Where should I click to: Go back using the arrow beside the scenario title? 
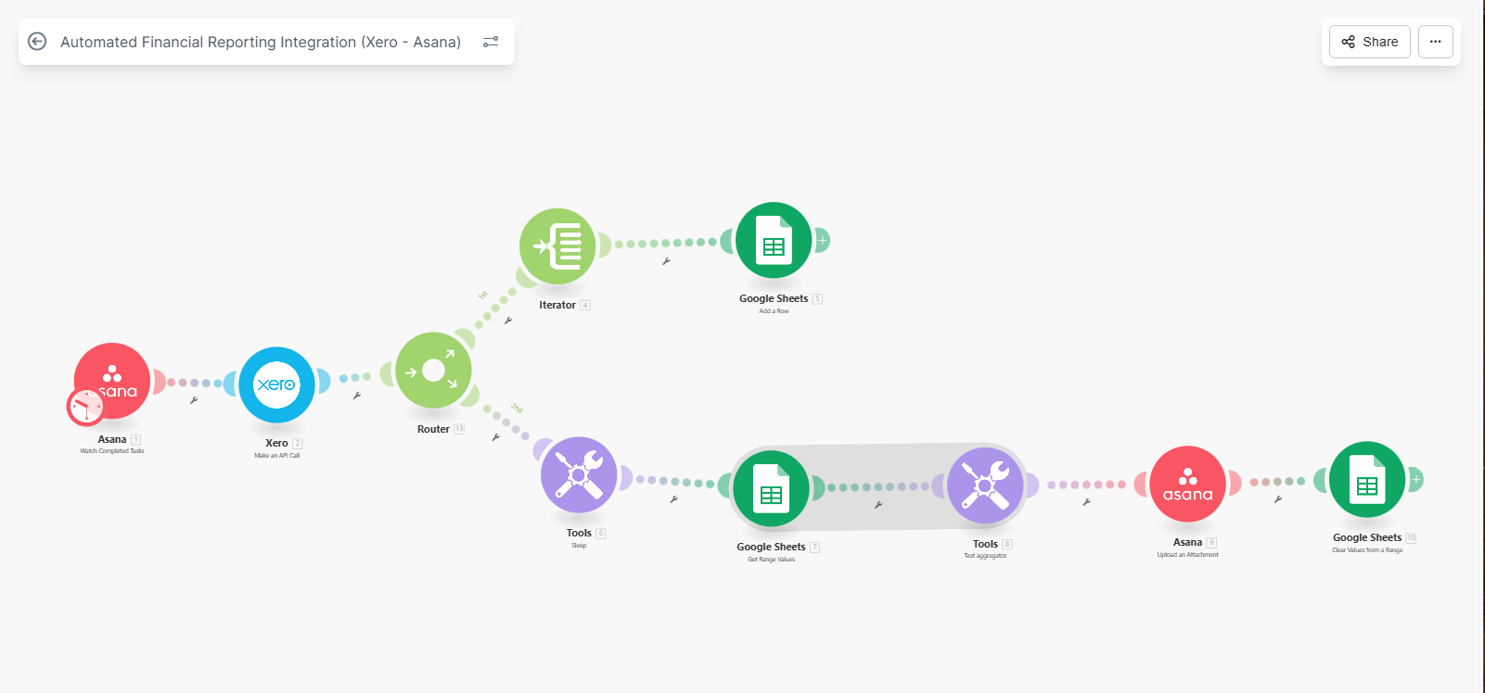pyautogui.click(x=37, y=42)
